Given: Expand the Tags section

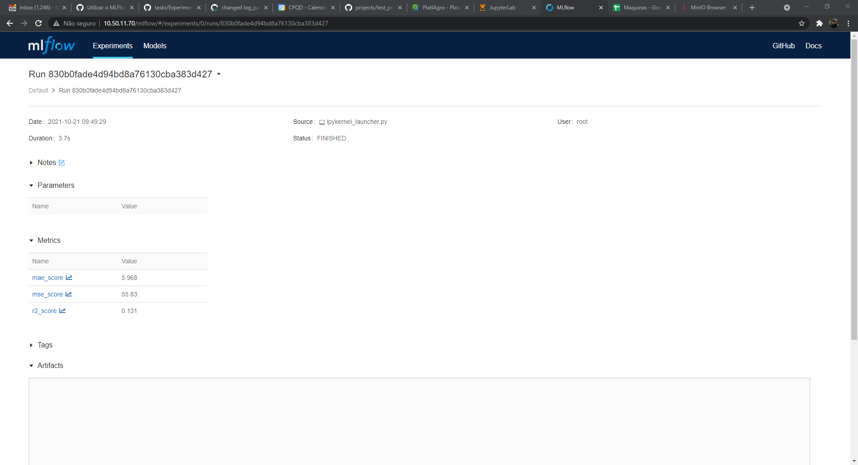Looking at the screenshot, I should click(31, 345).
